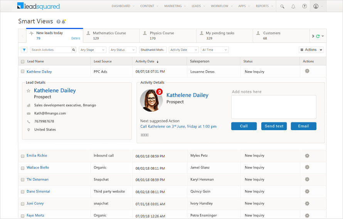Image resolution: width=343 pixels, height=219 pixels.
Task: Open Thi Determan lead link
Action: tap(38, 179)
